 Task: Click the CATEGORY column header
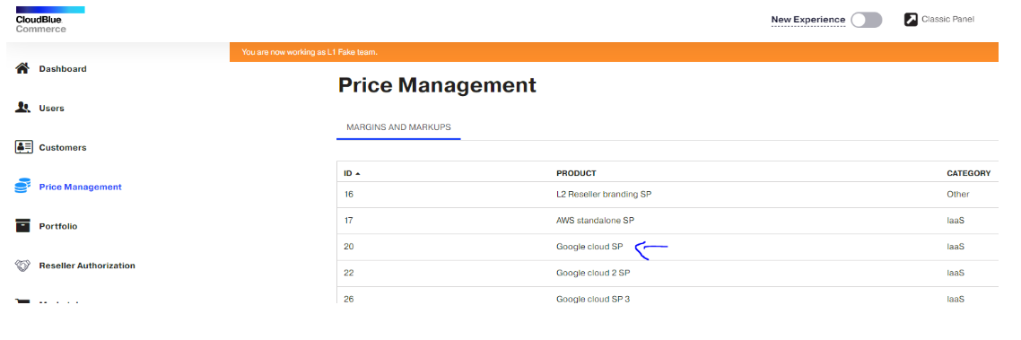969,173
